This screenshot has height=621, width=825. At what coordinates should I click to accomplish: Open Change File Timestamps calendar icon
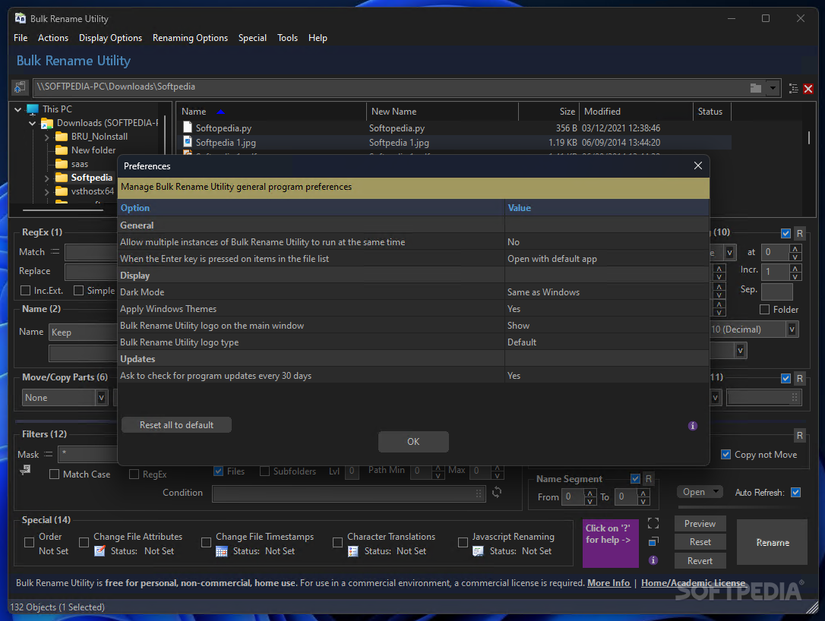[222, 551]
